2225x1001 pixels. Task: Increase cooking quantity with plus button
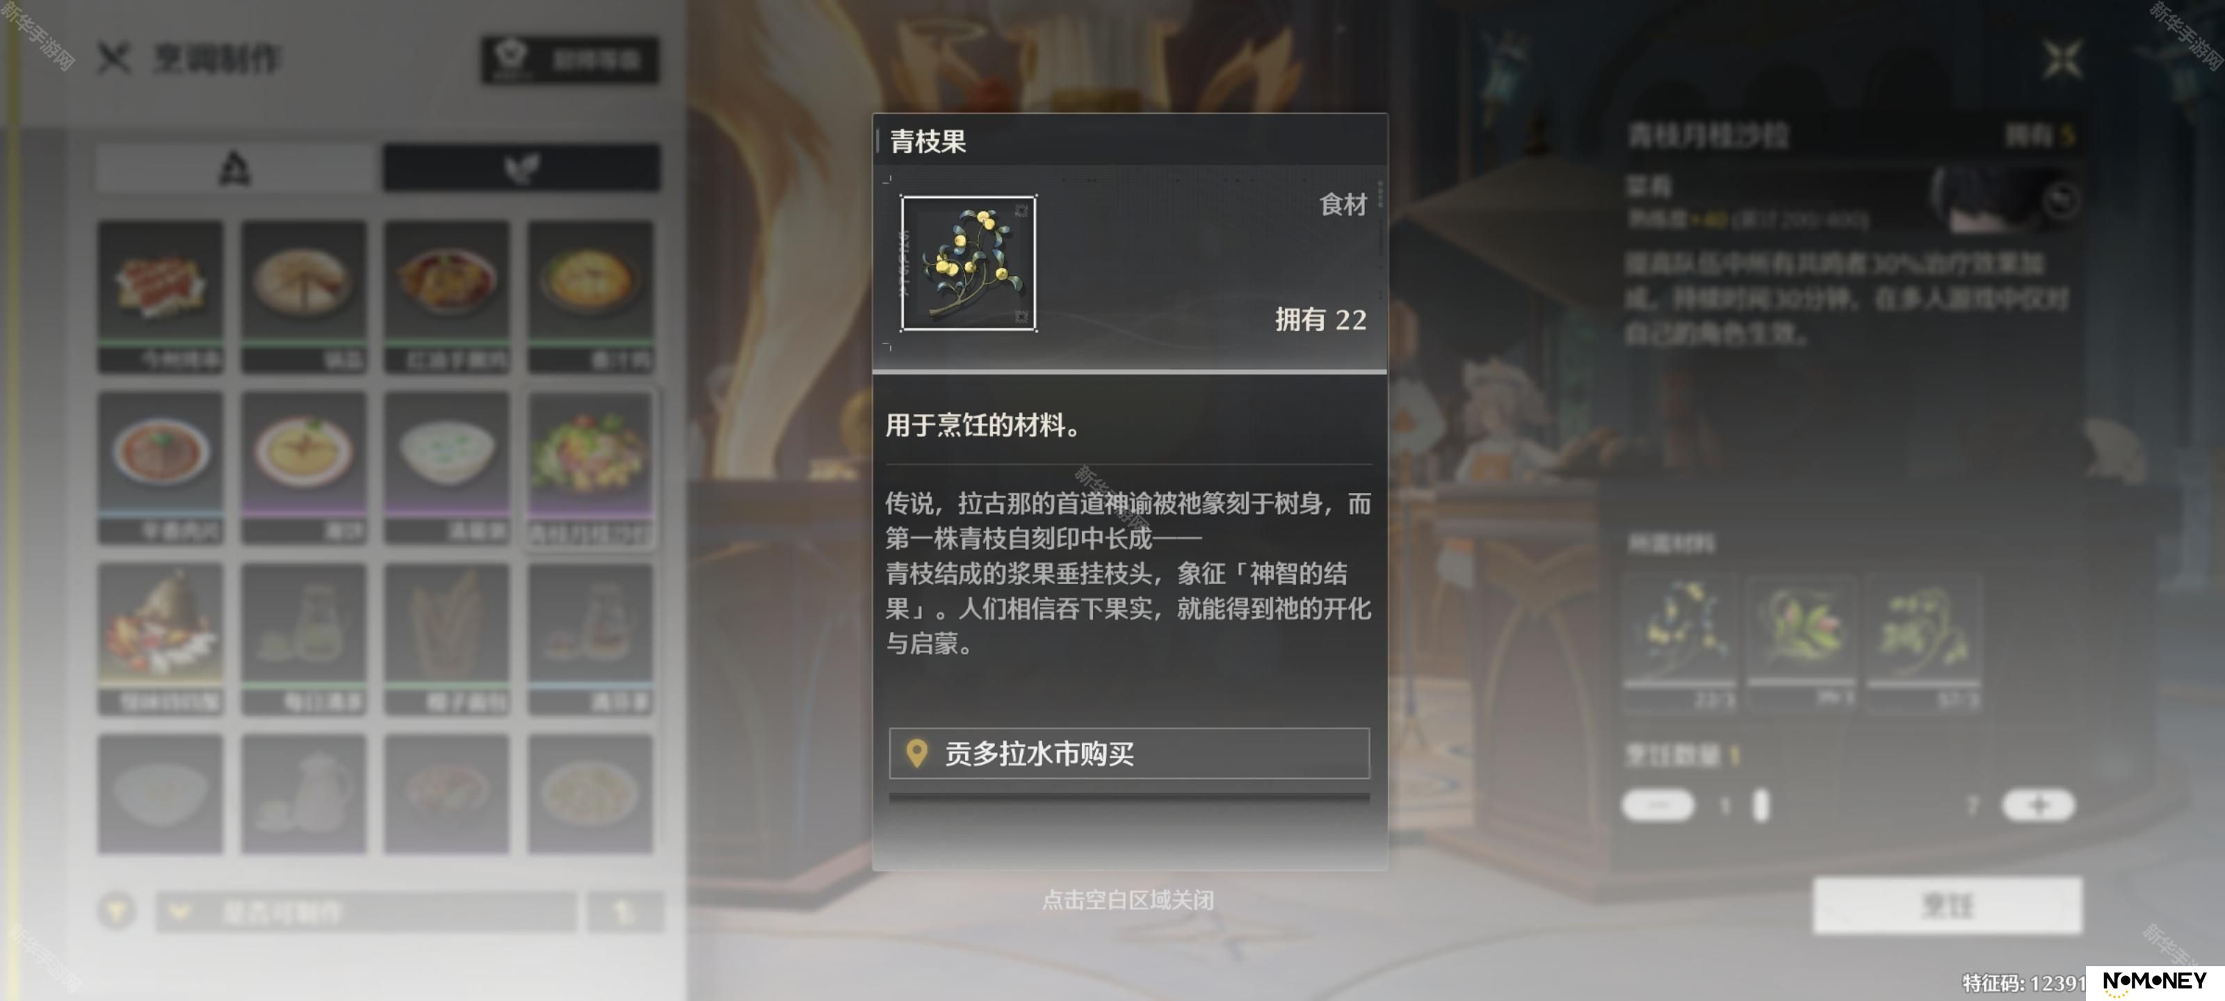pos(2037,805)
